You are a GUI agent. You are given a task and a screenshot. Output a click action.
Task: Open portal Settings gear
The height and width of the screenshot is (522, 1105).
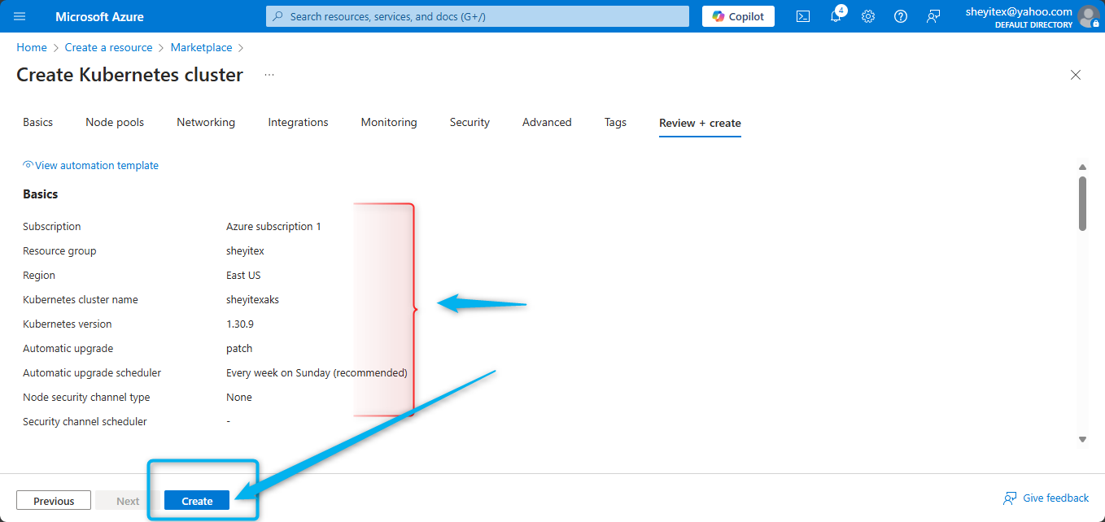(868, 16)
